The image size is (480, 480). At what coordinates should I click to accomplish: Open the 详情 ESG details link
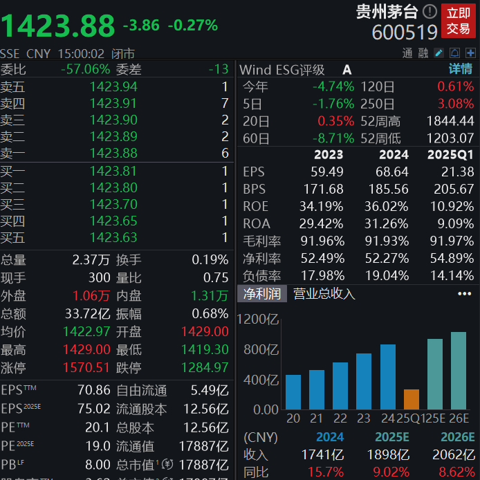[x=461, y=69]
